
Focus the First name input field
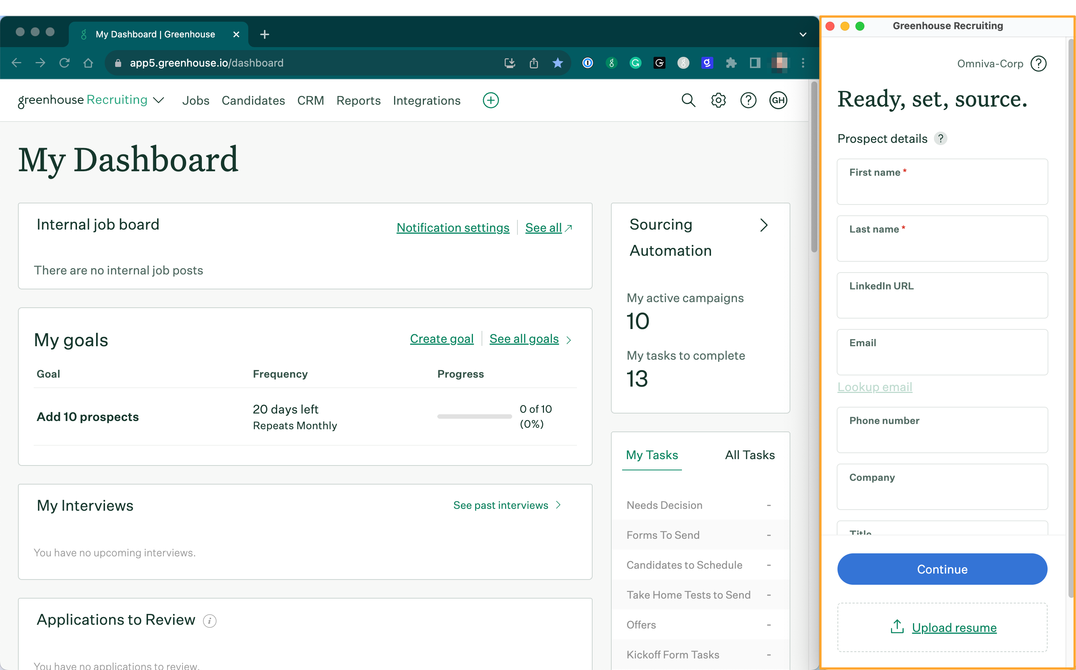coord(942,188)
